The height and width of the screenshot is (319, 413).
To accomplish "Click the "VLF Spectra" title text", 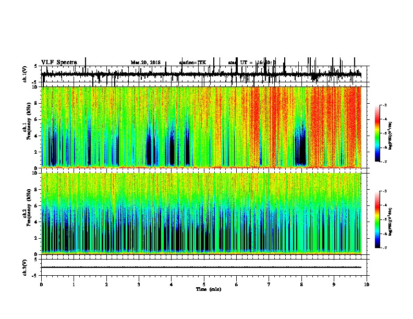I will point(59,63).
